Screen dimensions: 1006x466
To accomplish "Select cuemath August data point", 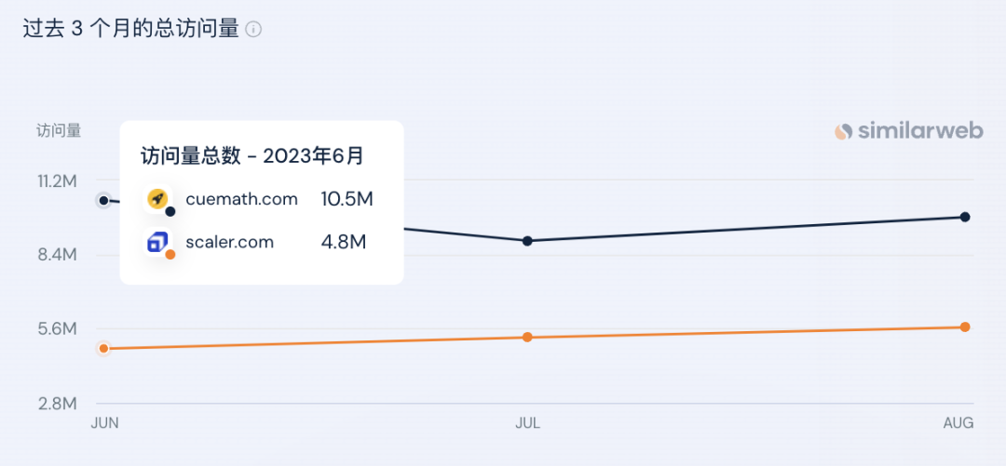I will [964, 217].
